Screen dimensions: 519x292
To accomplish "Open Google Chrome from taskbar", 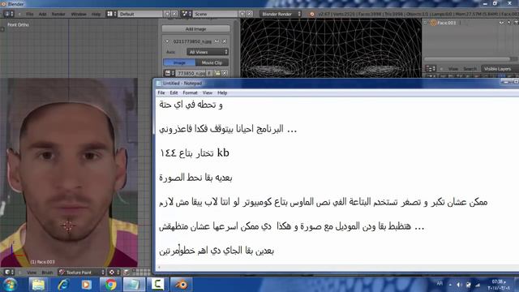I will pos(110,285).
